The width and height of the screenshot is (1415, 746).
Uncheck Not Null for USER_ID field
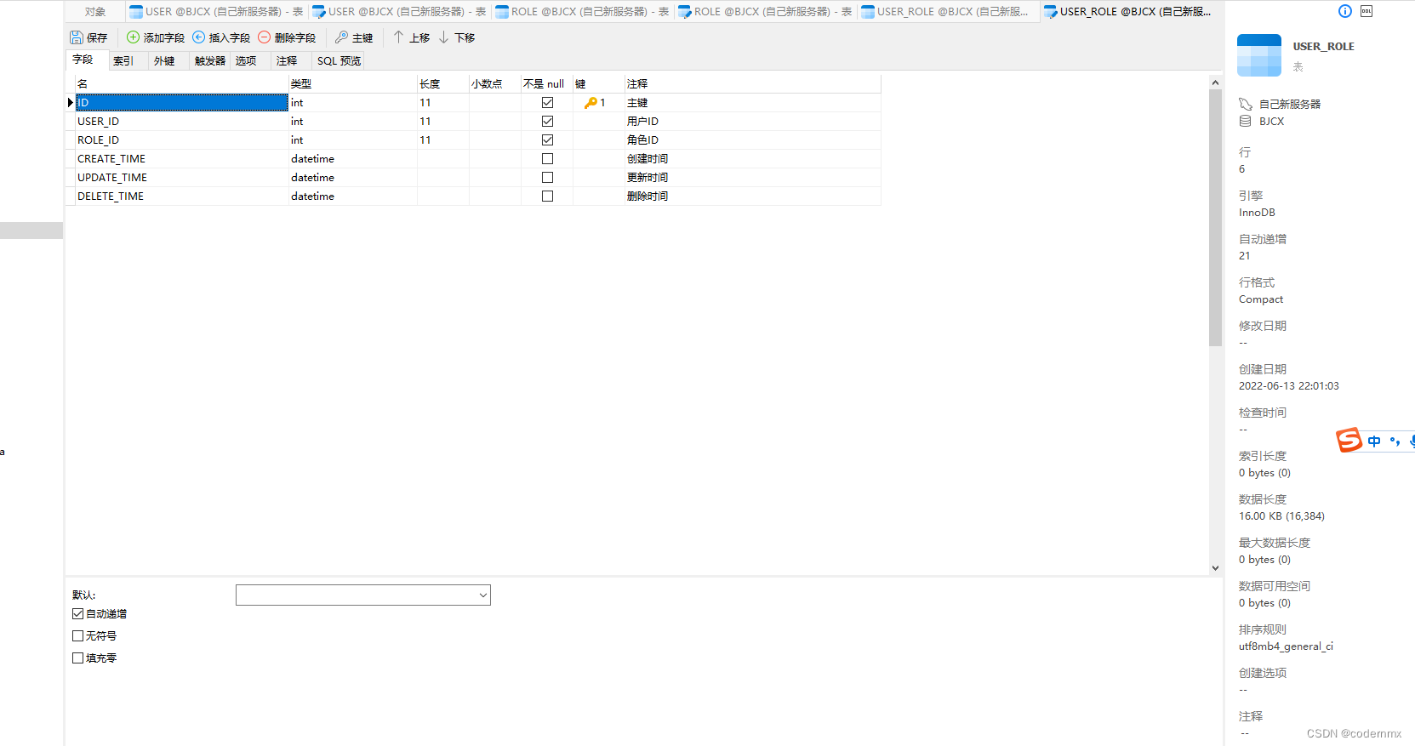547,121
